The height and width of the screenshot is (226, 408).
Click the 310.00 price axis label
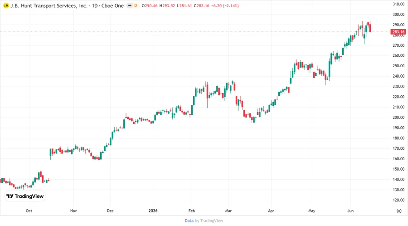(x=398, y=4)
